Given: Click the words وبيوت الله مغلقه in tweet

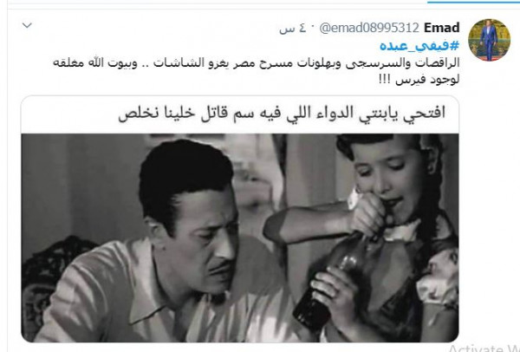Looking at the screenshot, I should coord(95,63).
